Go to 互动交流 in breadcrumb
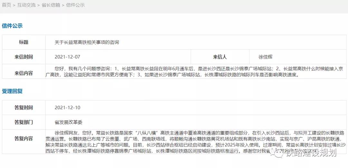Screen dimensions: 348x168 click(x=26, y=5)
